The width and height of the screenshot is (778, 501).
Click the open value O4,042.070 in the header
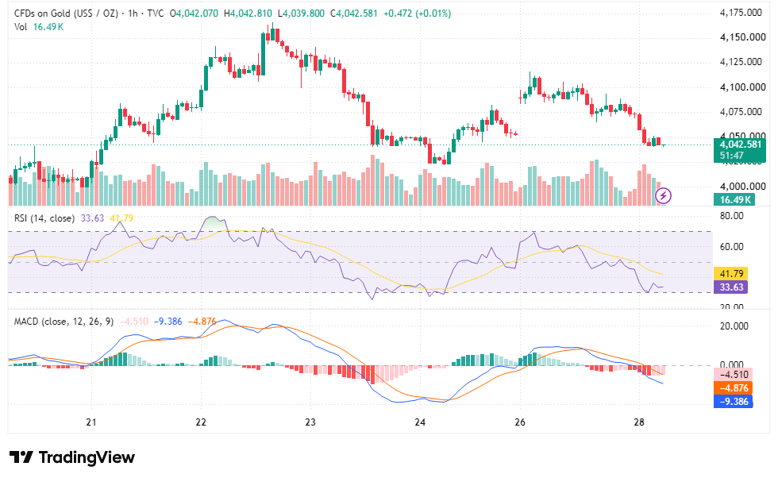pos(194,13)
